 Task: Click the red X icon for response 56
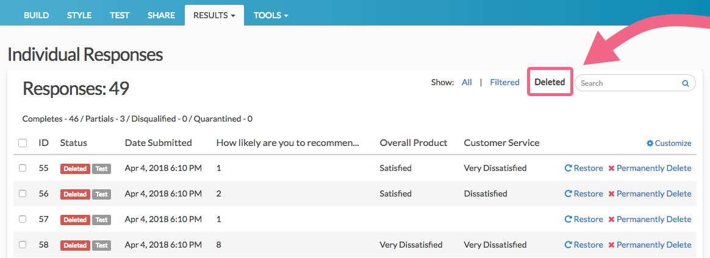[x=611, y=194]
